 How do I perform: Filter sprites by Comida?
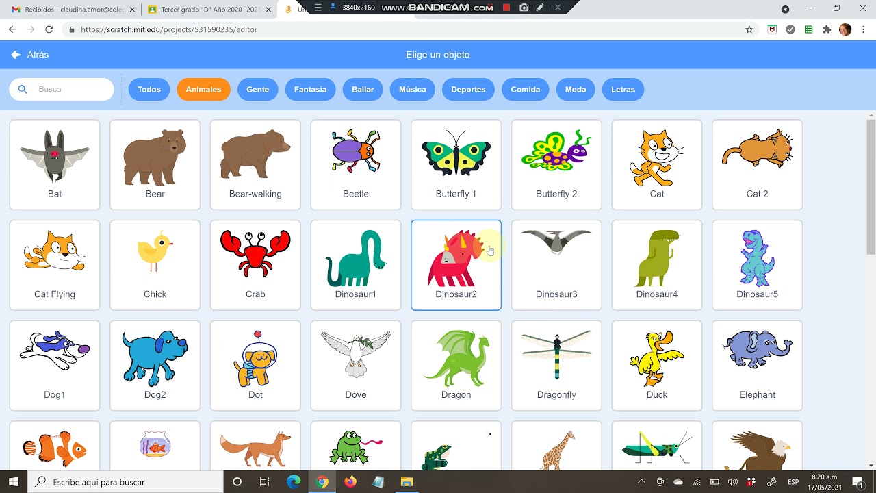point(525,90)
